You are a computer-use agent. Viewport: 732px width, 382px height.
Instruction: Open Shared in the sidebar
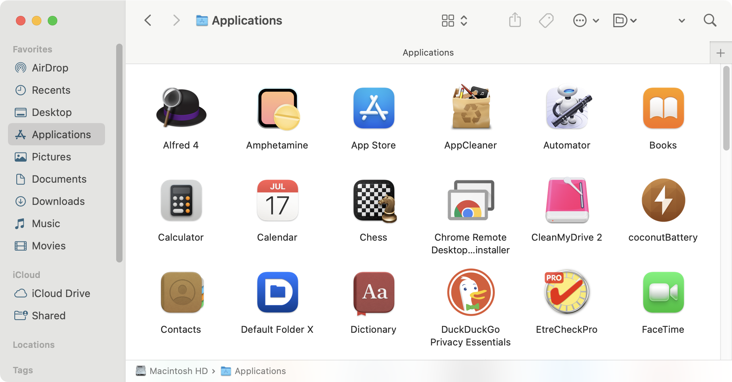coord(56,316)
